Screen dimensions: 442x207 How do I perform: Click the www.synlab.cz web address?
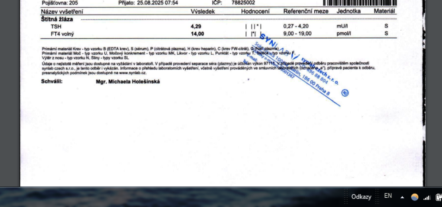click(130, 72)
